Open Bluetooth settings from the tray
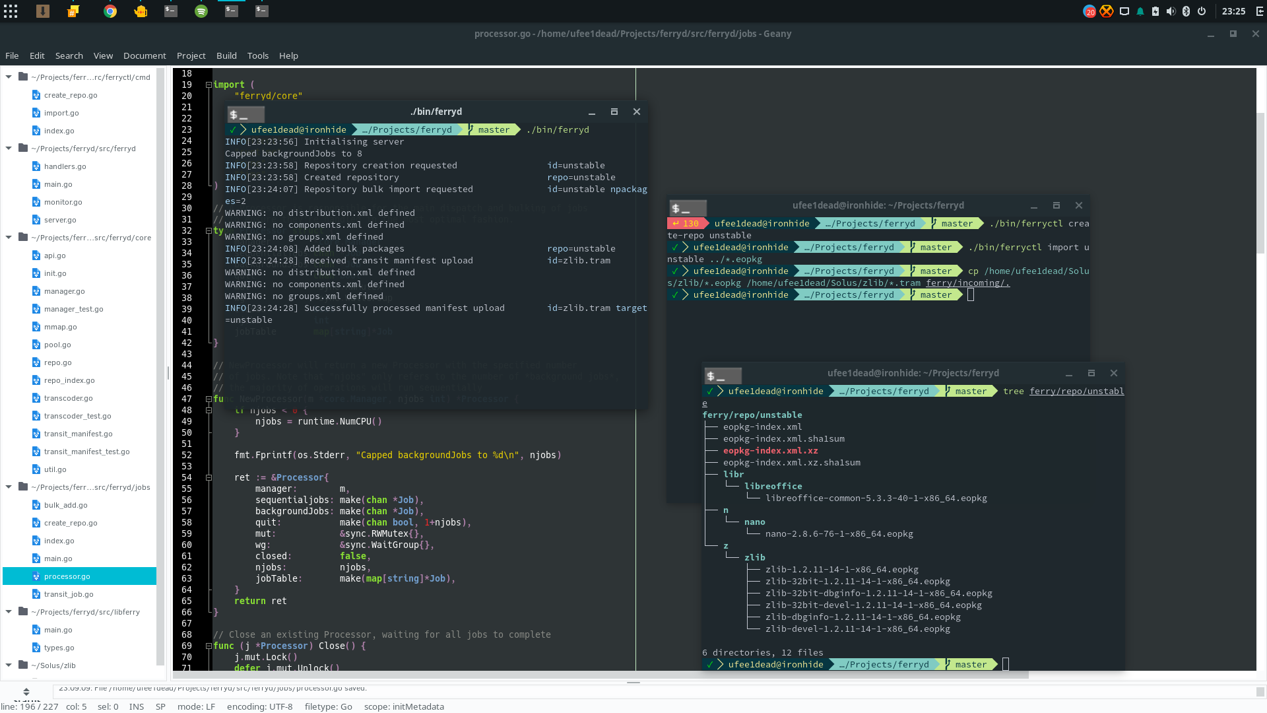The image size is (1267, 713). pos(1186,11)
